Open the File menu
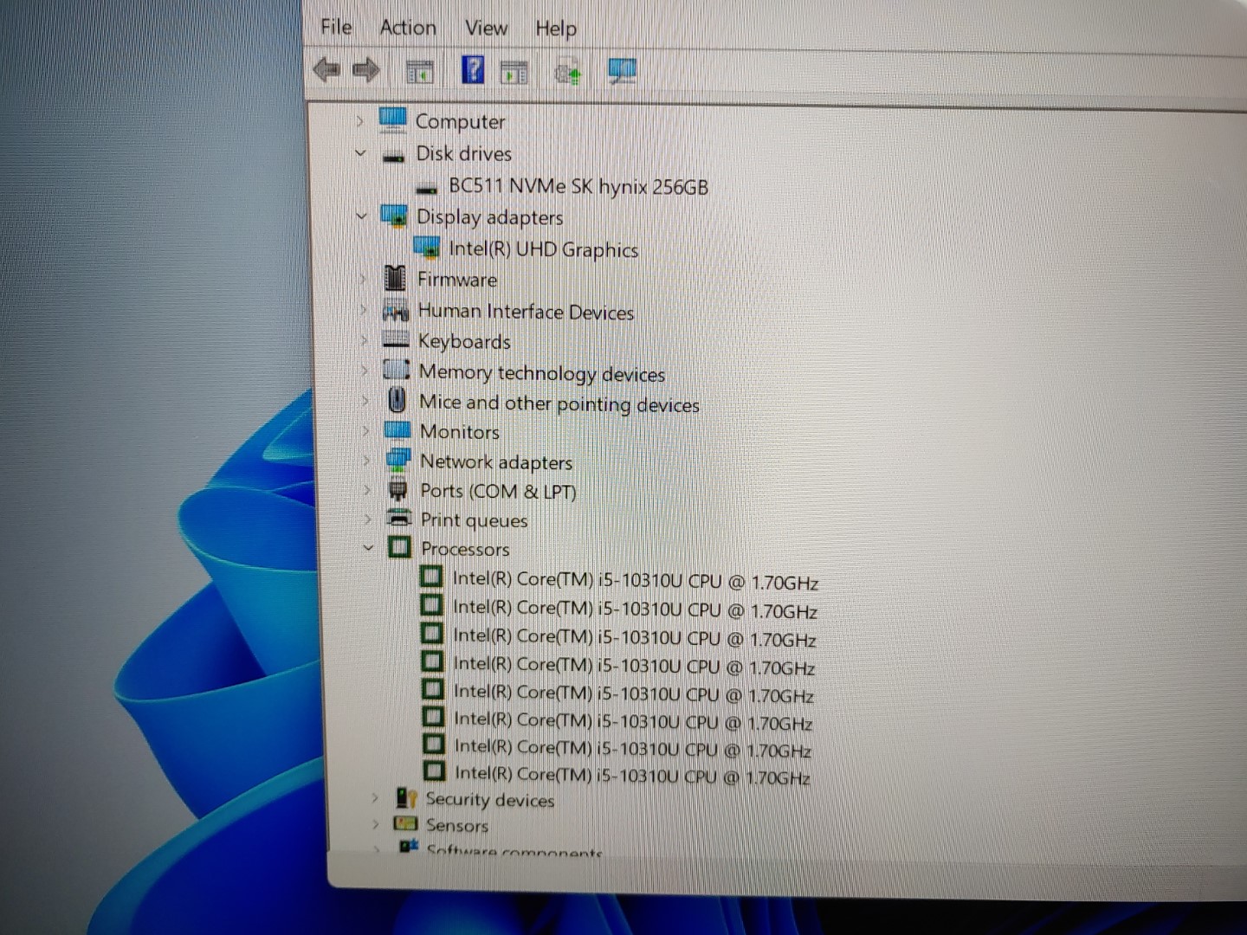This screenshot has height=935, width=1247. (336, 27)
